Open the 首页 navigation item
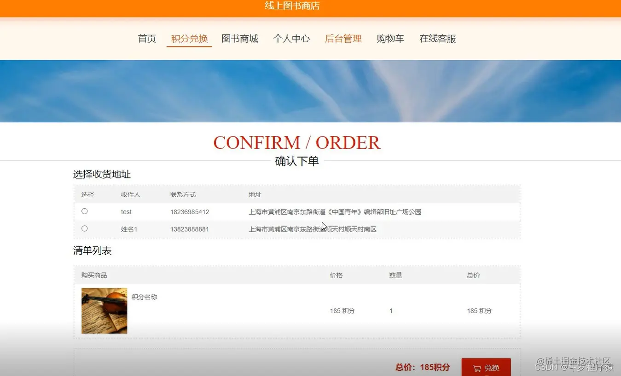The image size is (621, 376). tap(146, 39)
